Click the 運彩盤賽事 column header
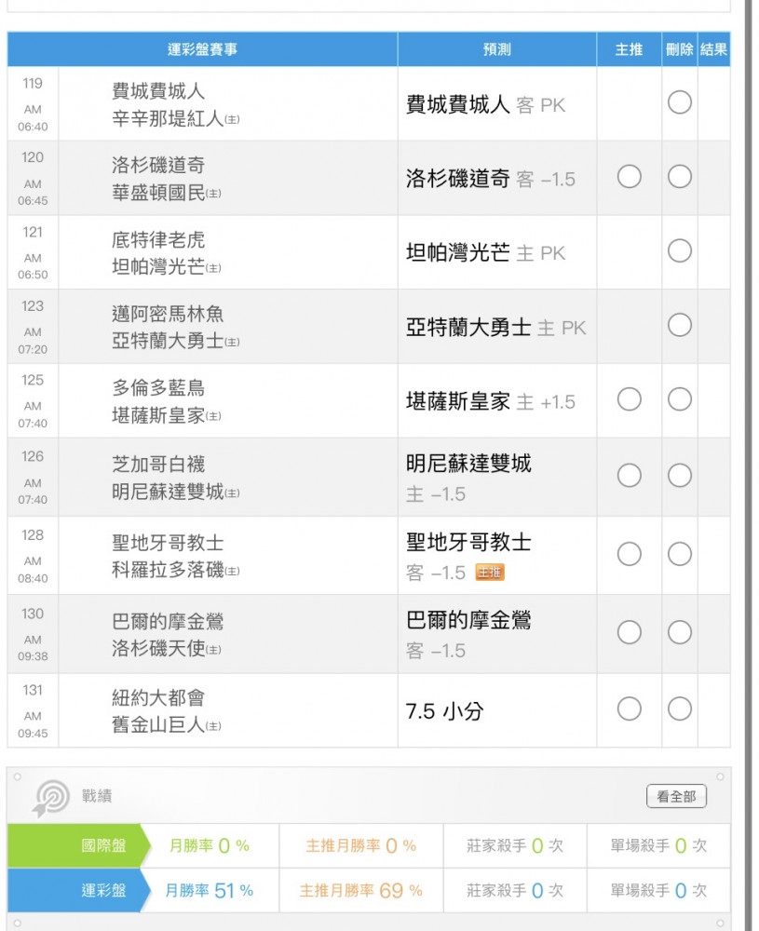 click(x=202, y=50)
